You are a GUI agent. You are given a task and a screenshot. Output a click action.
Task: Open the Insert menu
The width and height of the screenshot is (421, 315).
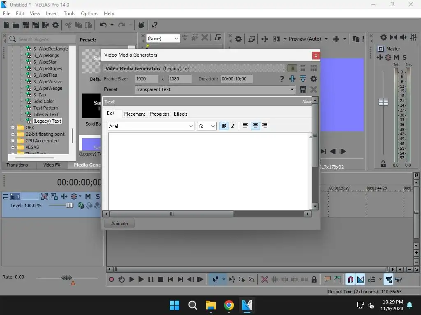52,14
